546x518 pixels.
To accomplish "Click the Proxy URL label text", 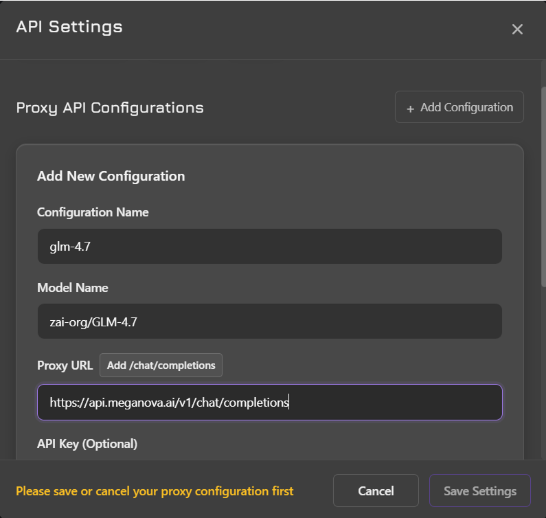I will pyautogui.click(x=65, y=365).
